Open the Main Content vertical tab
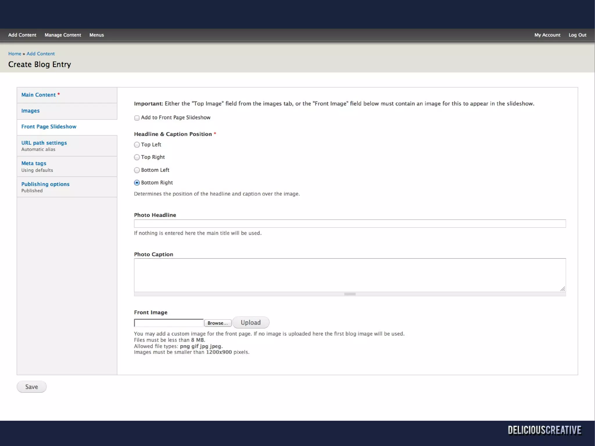This screenshot has height=446, width=595. coord(38,95)
